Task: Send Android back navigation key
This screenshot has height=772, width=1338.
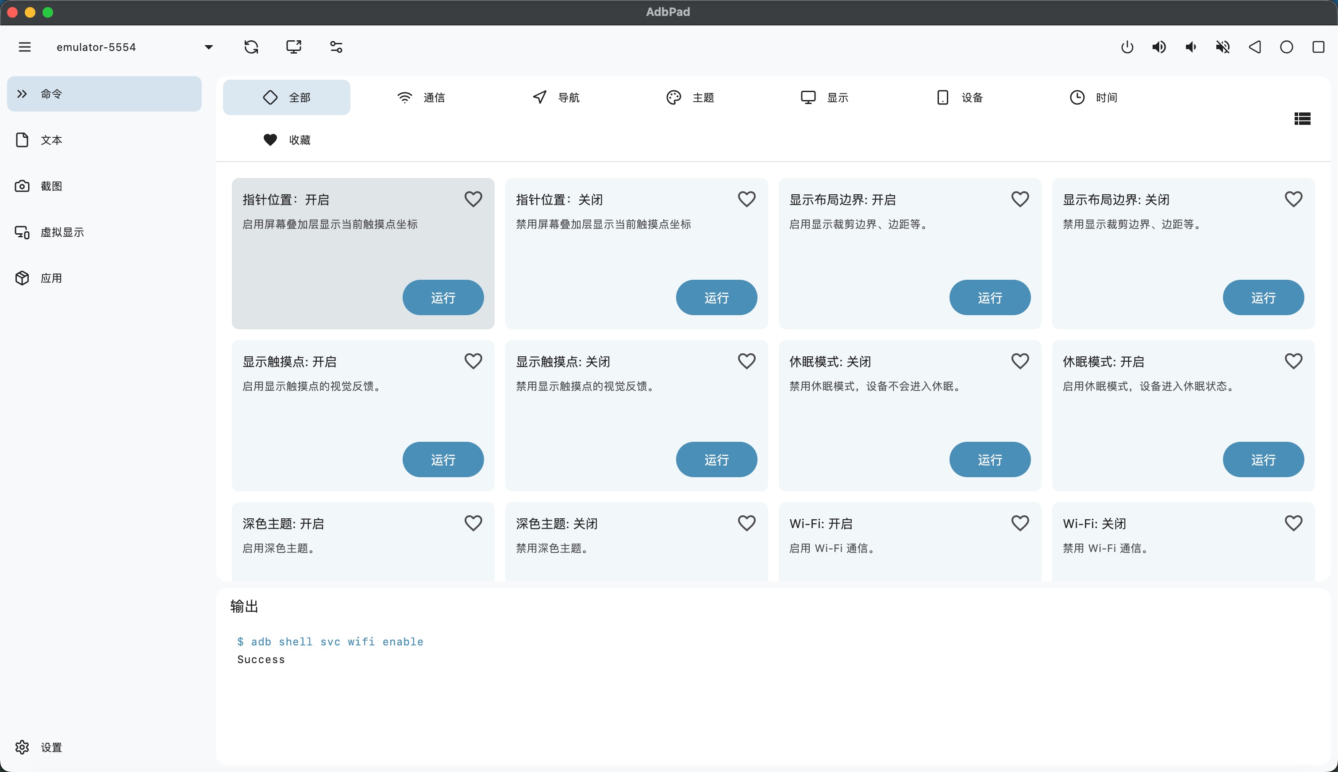Action: click(1254, 47)
